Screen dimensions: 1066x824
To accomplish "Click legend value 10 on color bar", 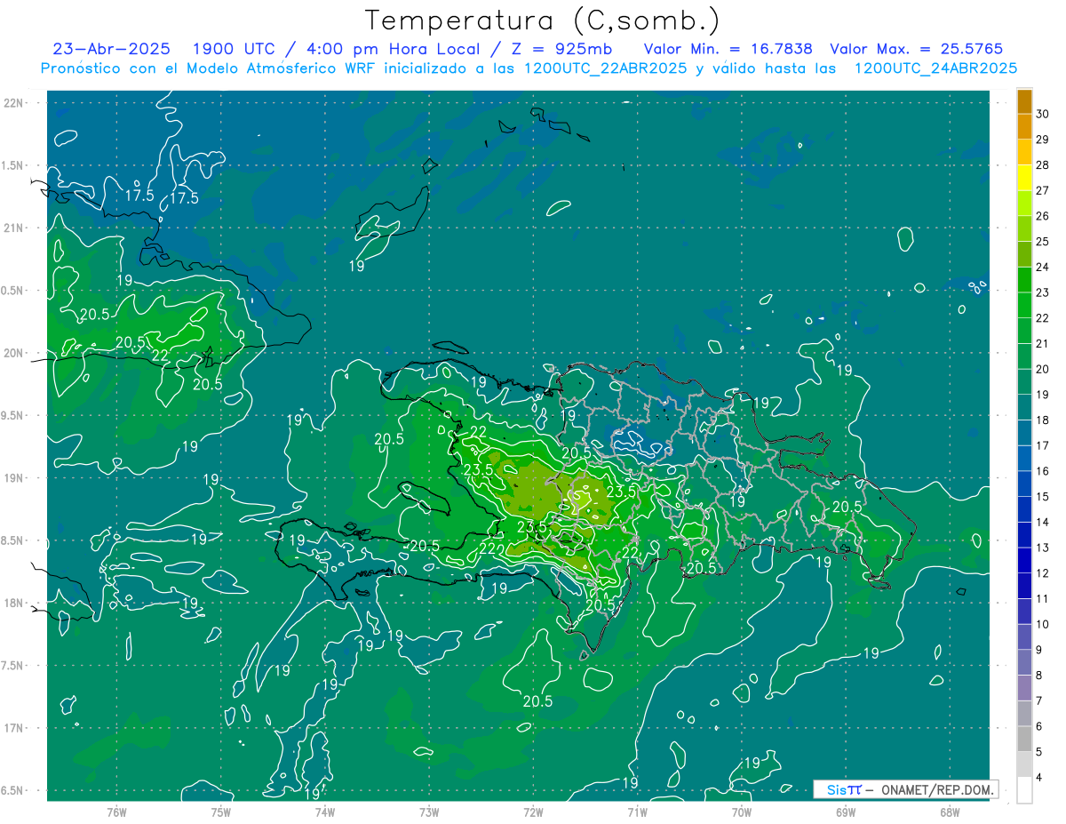I will (x=1043, y=624).
